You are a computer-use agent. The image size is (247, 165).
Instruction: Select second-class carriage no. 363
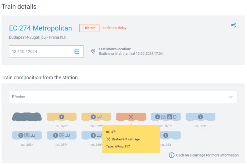click(x=165, y=135)
